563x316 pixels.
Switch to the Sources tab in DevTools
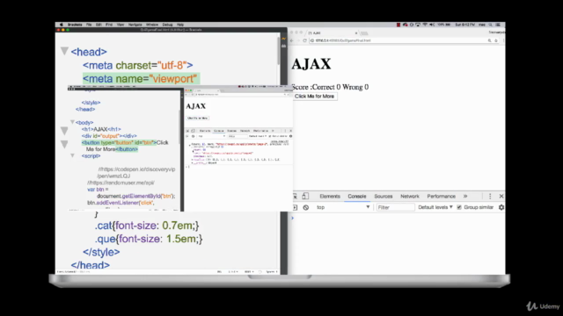click(384, 197)
